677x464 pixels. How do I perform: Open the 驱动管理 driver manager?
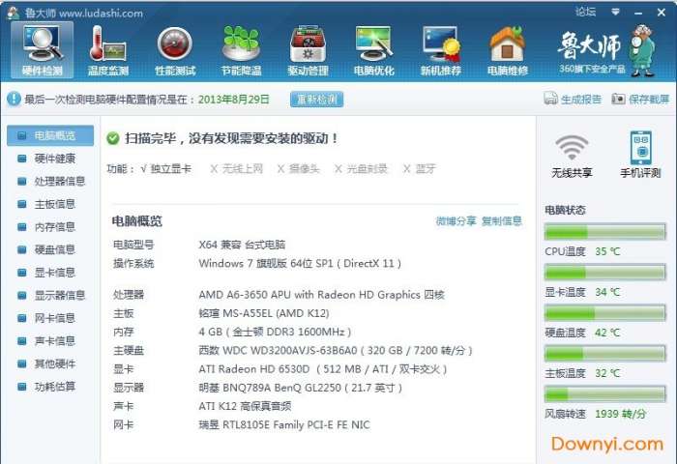pyautogui.click(x=308, y=50)
